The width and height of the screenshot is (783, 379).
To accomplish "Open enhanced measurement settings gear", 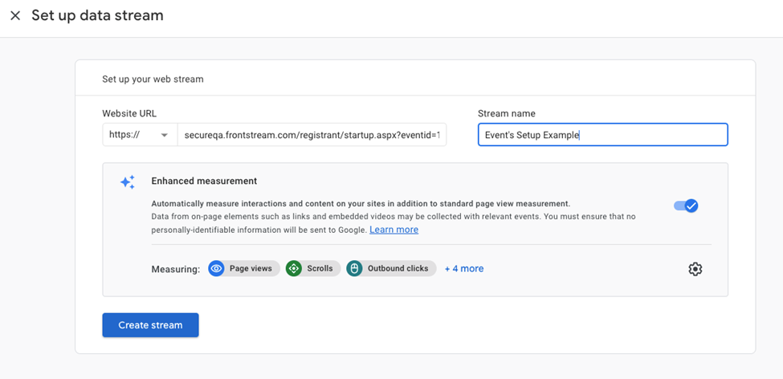I will [x=695, y=269].
